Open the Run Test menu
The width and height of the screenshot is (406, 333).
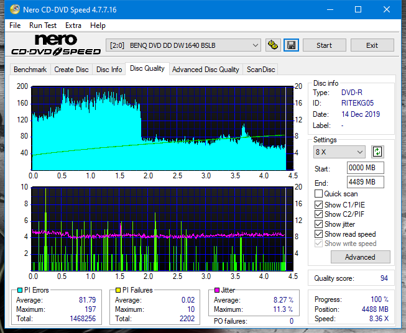click(x=43, y=25)
